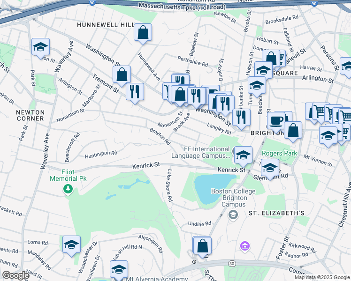Click the Brooksdale Rd label
351x281 pixels.
pyautogui.click(x=282, y=19)
